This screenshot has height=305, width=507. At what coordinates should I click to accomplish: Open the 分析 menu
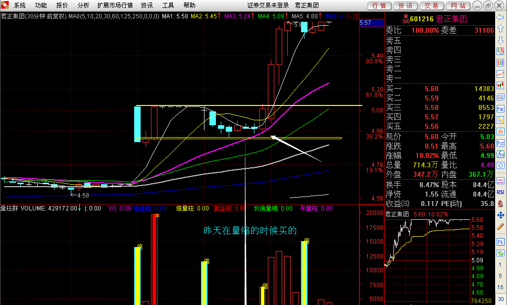coord(83,5)
